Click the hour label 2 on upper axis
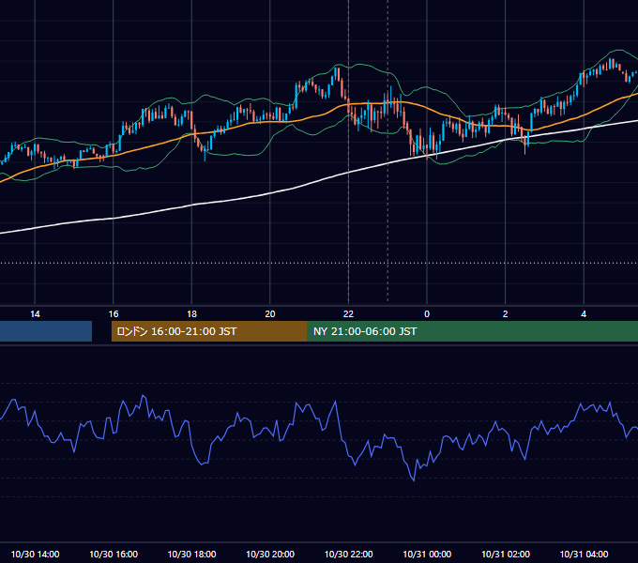This screenshot has width=638, height=563. point(506,314)
